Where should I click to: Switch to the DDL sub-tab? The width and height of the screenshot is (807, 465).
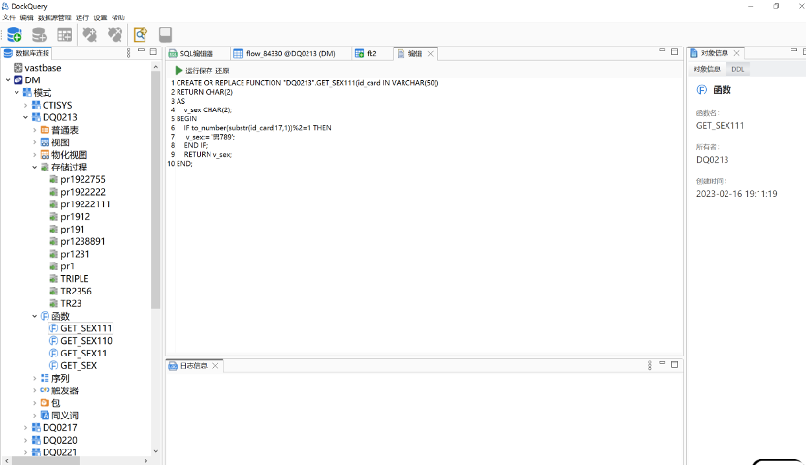pyautogui.click(x=738, y=69)
